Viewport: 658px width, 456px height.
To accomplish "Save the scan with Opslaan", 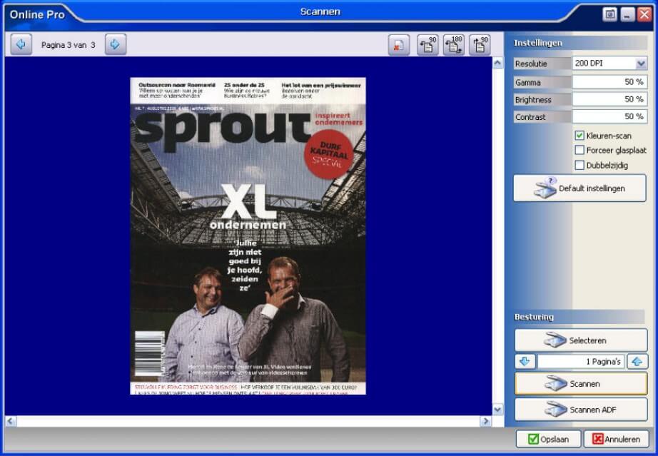I will (549, 439).
